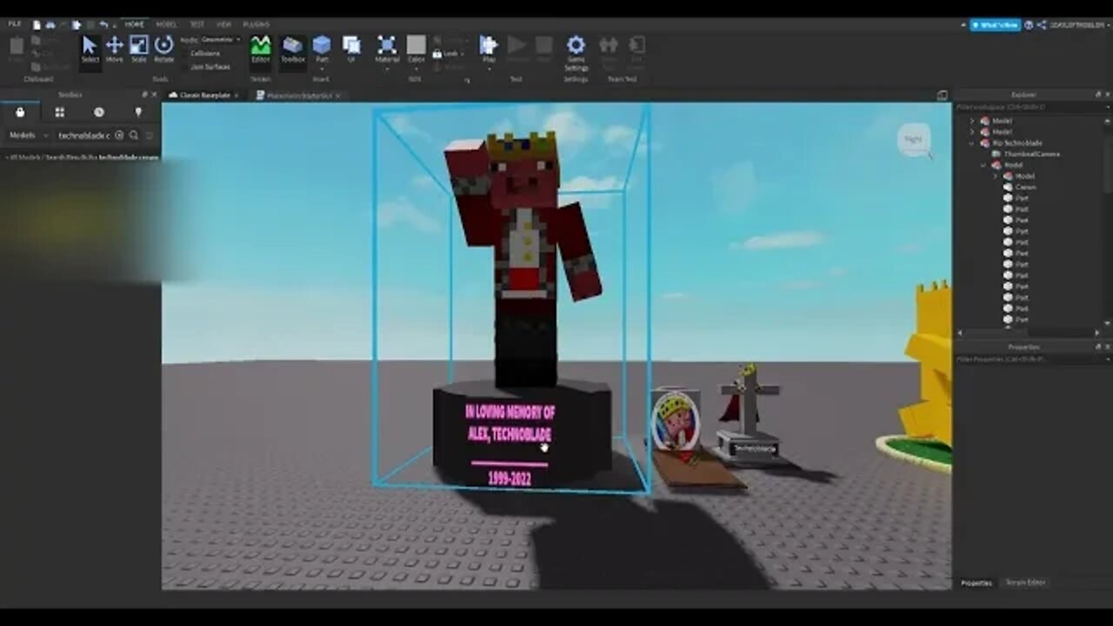This screenshot has width=1113, height=626.
Task: Select the ThumbnailCamera item in Explorer
Action: (1030, 154)
